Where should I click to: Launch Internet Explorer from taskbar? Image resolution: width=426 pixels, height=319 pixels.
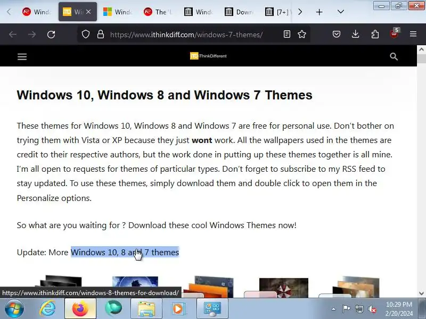pos(47,308)
